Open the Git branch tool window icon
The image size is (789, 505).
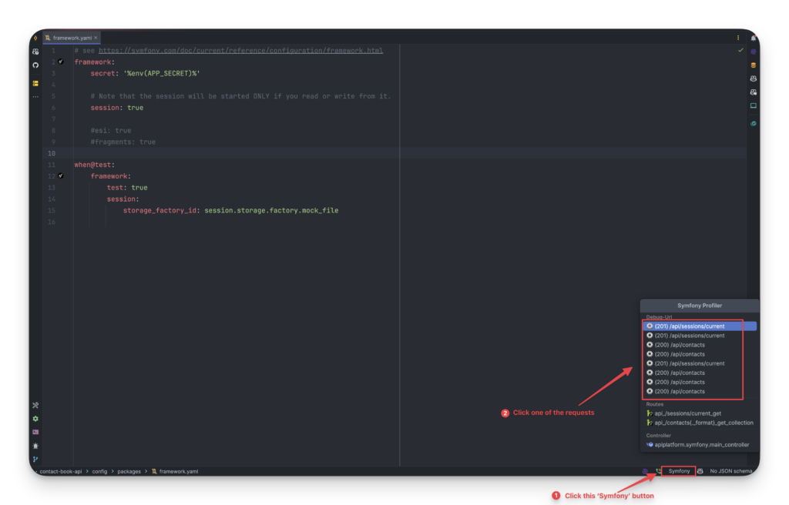coord(35,460)
